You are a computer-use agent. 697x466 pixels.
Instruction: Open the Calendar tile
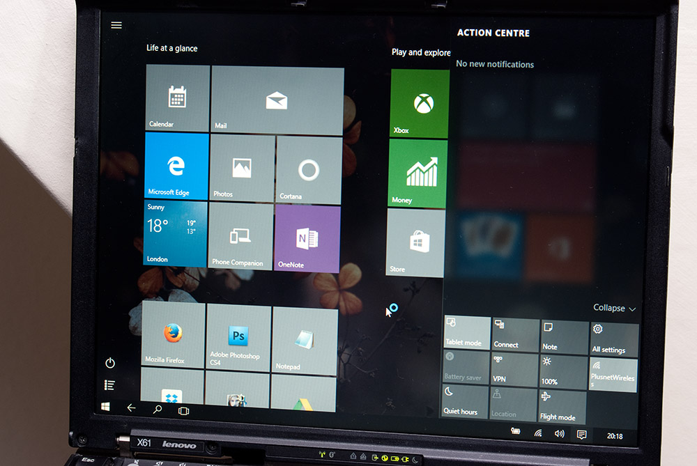pyautogui.click(x=177, y=98)
